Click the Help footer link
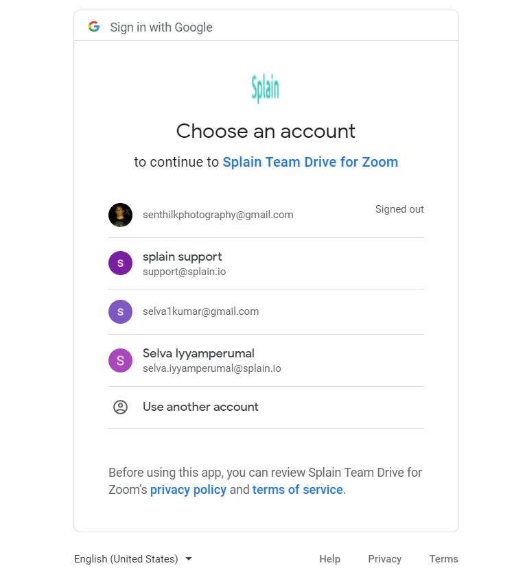Screen dimensions: 525x581 coord(329,559)
